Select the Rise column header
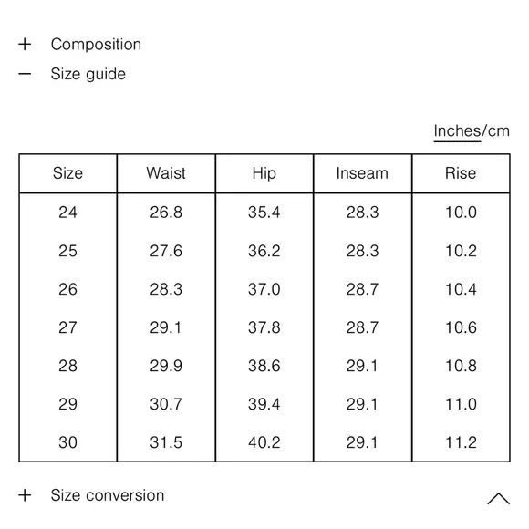Image resolution: width=529 pixels, height=529 pixels. 461,173
